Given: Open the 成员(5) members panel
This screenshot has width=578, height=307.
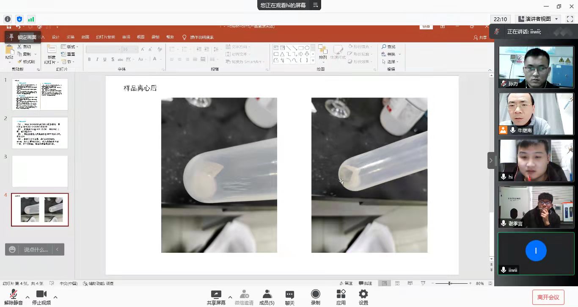Looking at the screenshot, I should click(x=267, y=297).
